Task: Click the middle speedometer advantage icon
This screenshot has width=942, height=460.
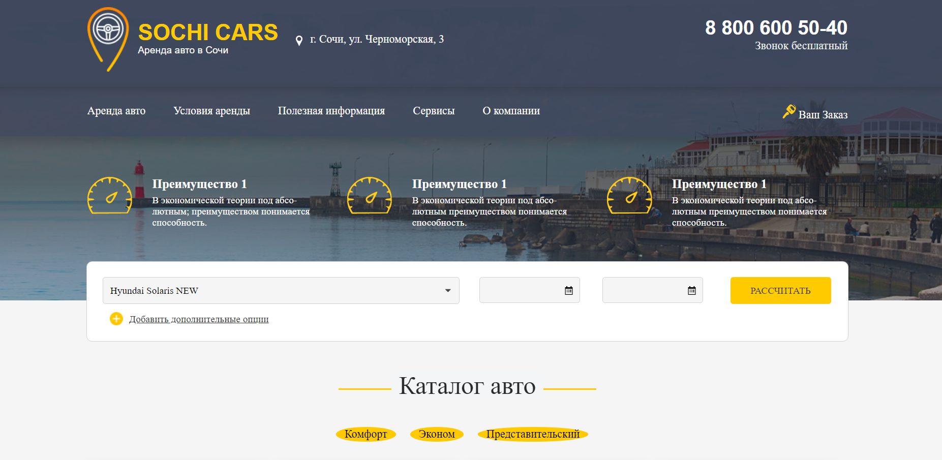Action: click(x=370, y=196)
